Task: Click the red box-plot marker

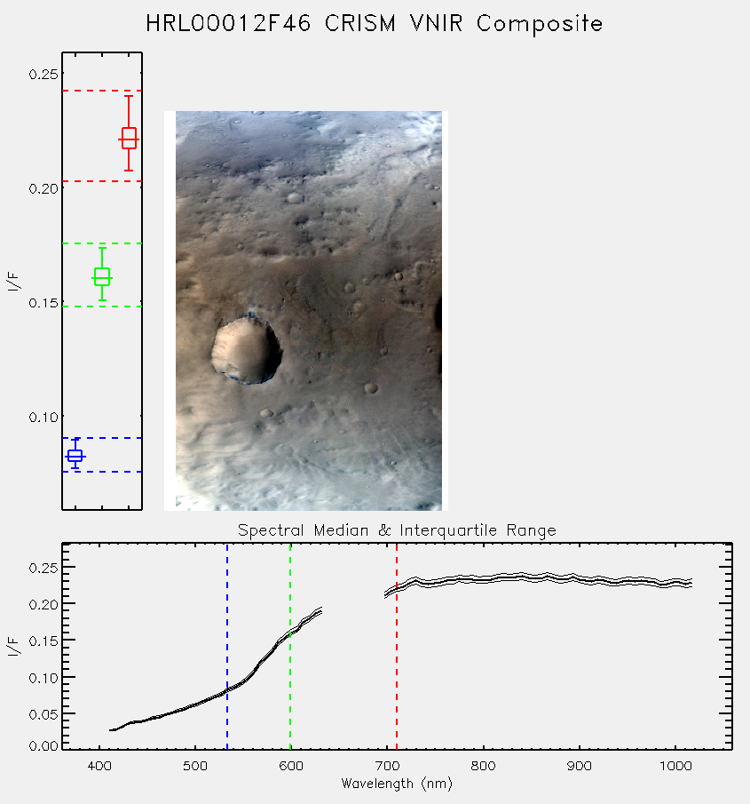Action: pyautogui.click(x=129, y=139)
